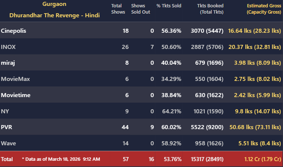
Task: Click INOX sold out shows value 7
Action: (x=152, y=47)
